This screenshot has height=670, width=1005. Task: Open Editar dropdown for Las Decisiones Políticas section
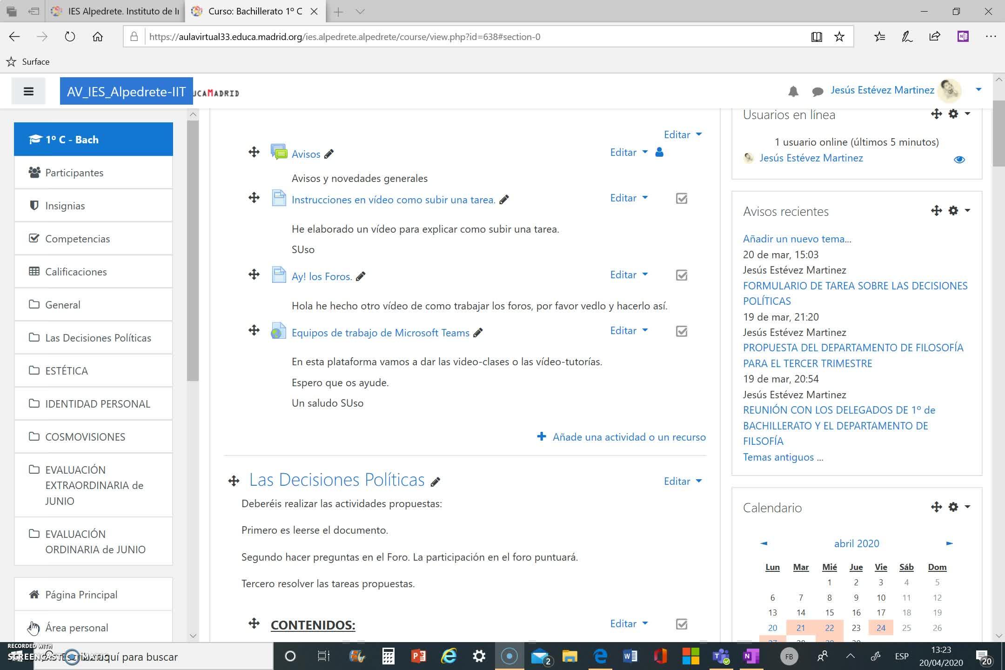click(x=682, y=481)
